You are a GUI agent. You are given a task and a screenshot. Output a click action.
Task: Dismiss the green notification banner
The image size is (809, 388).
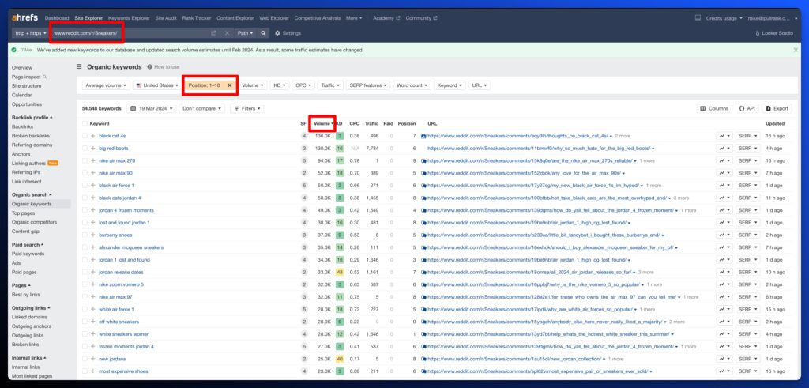795,50
